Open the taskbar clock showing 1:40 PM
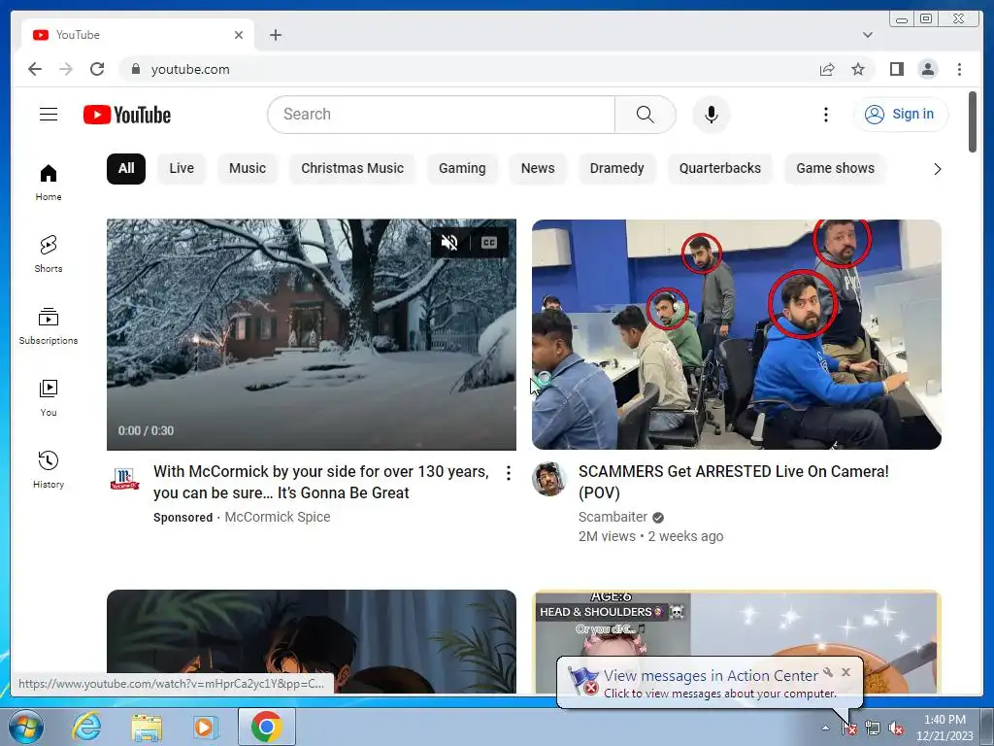 pyautogui.click(x=944, y=728)
